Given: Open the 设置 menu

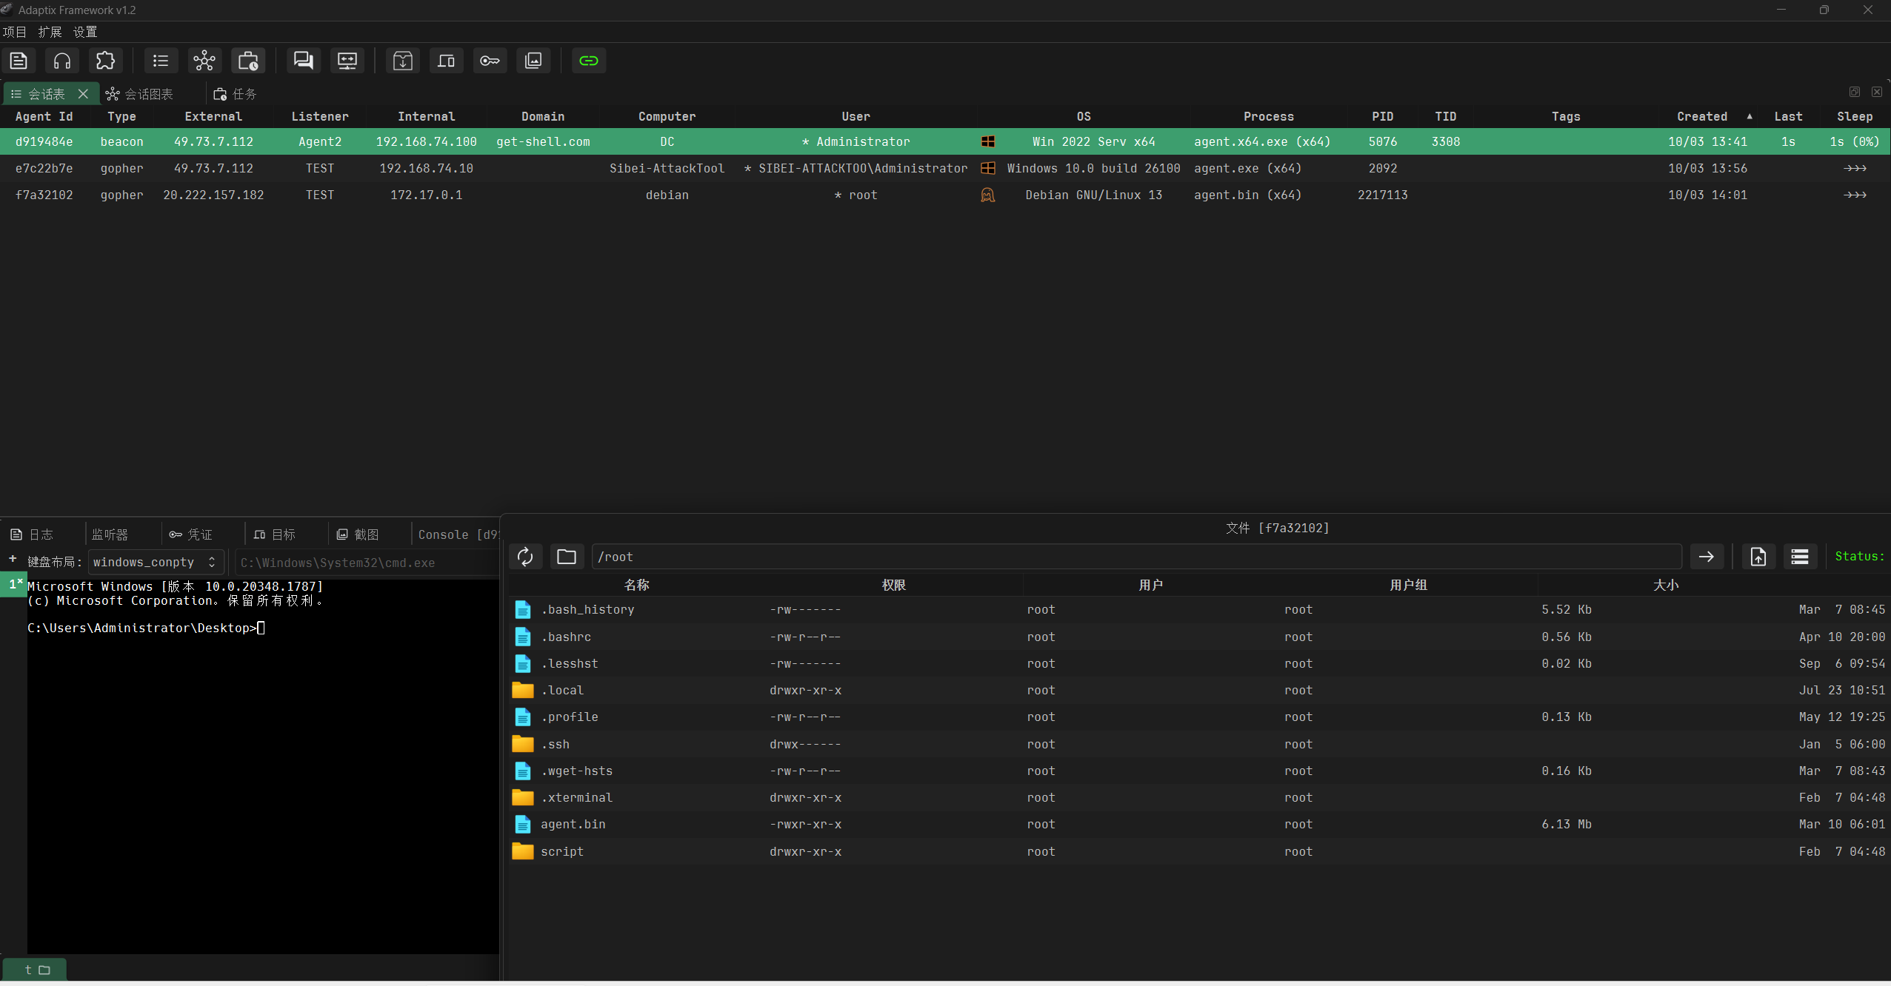Looking at the screenshot, I should point(85,32).
